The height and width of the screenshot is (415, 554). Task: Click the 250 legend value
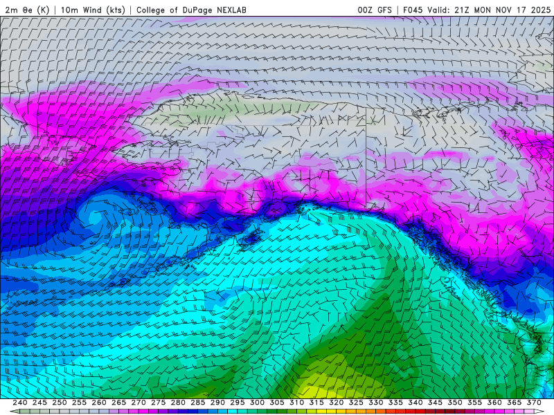(60, 403)
